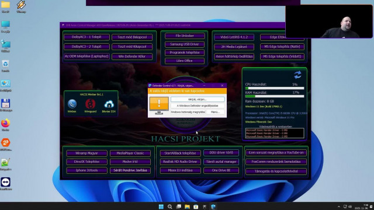Disable via Teszt mód Kikapcsol
Image resolution: width=374 pixels, height=210 pixels.
pyautogui.click(x=132, y=47)
